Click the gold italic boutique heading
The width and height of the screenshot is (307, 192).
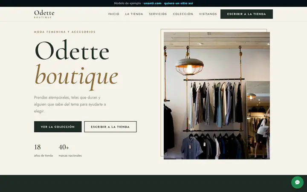[76, 76]
